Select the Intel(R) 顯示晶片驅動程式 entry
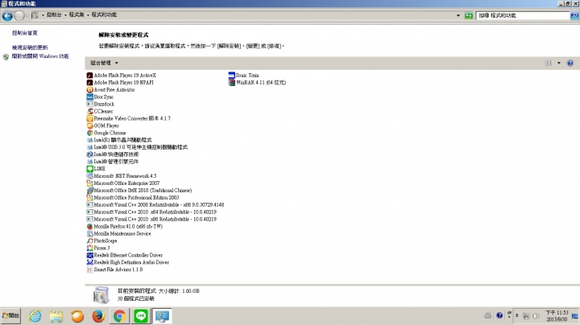 [118, 140]
